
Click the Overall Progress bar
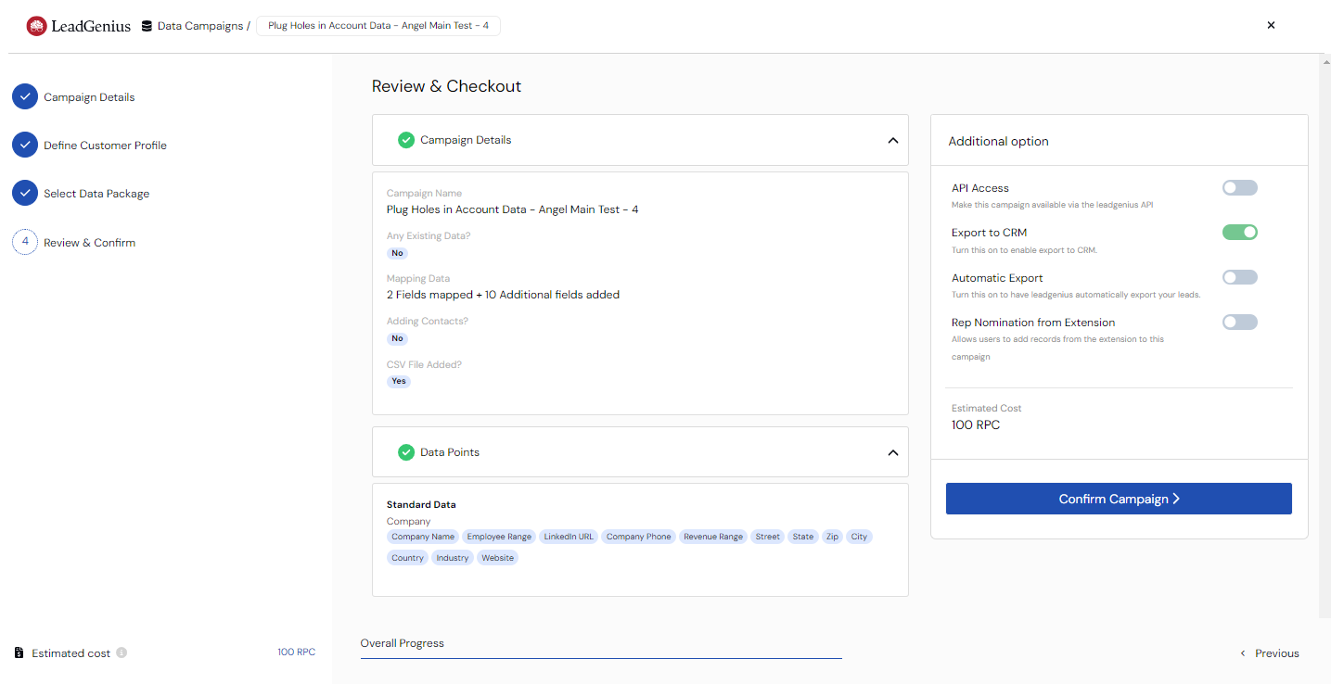[601, 658]
